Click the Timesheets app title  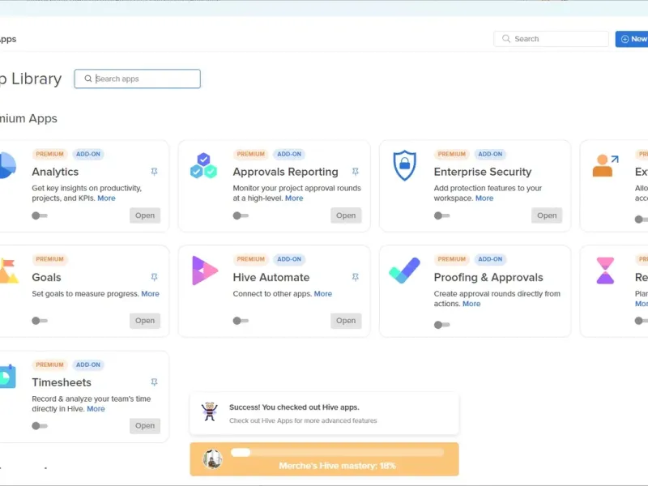click(62, 382)
